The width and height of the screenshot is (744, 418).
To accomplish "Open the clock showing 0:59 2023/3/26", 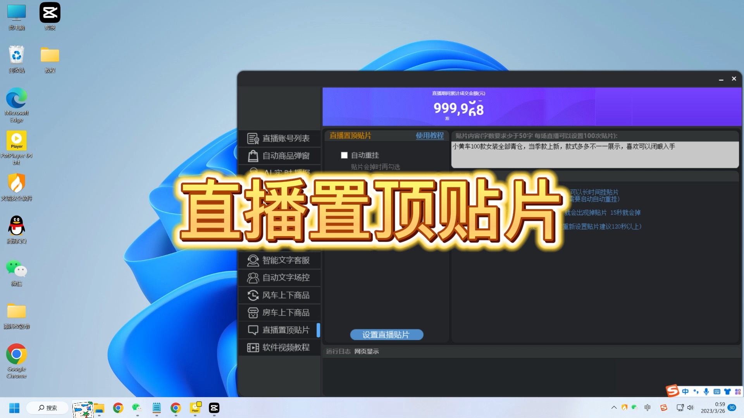I will coord(713,408).
